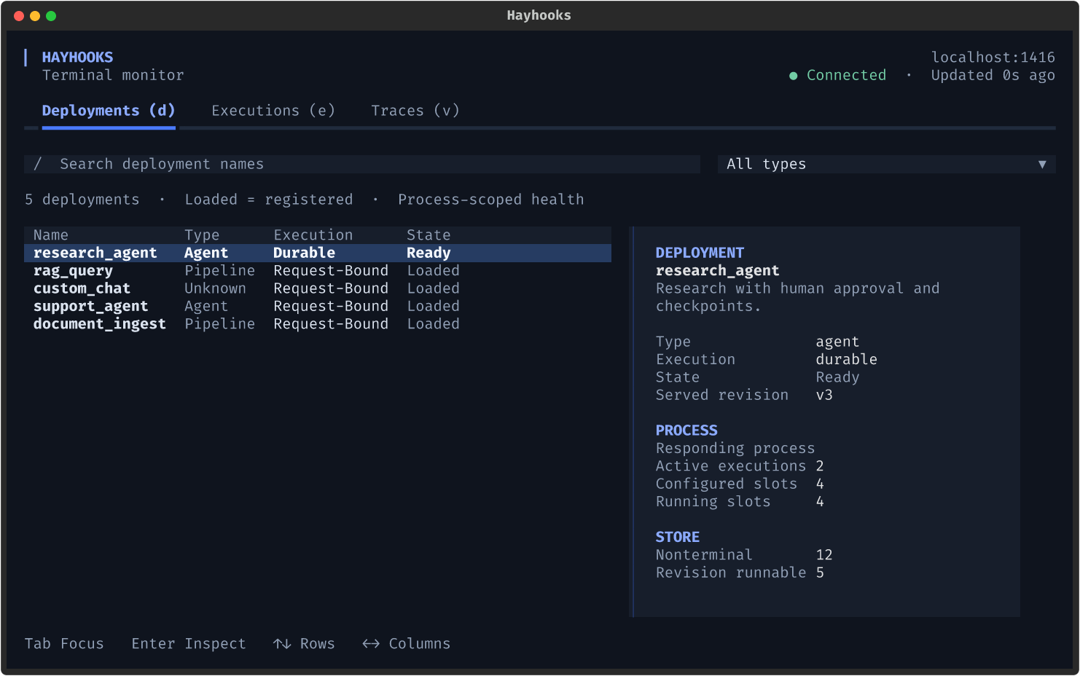
Task: Click the localhost:1416 host address
Action: point(993,58)
